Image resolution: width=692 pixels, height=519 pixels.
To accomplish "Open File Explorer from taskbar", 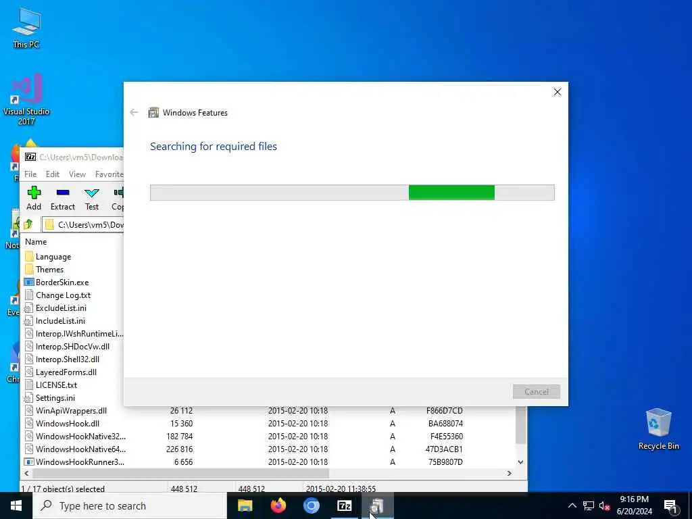I will click(245, 505).
